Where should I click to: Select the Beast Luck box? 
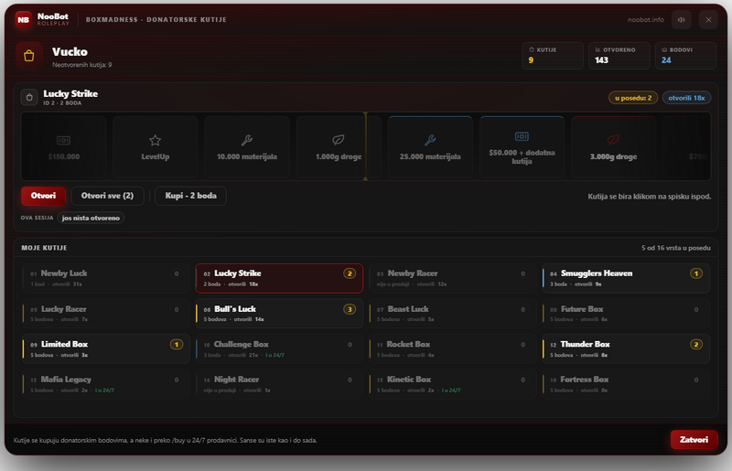tap(452, 314)
